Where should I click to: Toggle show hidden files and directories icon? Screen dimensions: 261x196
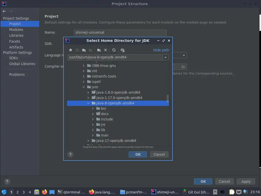pos(123,50)
